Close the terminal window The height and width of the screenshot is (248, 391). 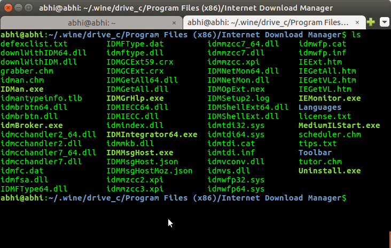coord(8,7)
